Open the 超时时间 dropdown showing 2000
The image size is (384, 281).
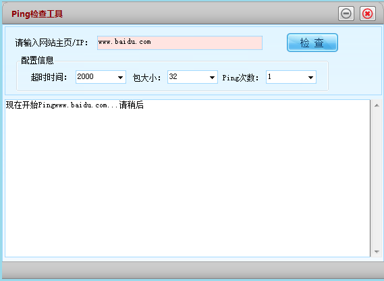(101, 77)
